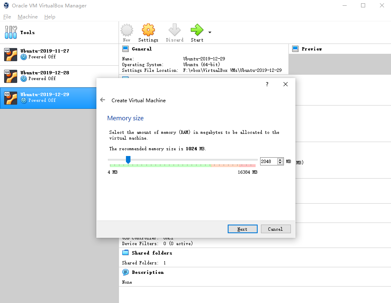Minimize the VirtualBox Manager window
This screenshot has width=391, height=303.
coord(345,5)
